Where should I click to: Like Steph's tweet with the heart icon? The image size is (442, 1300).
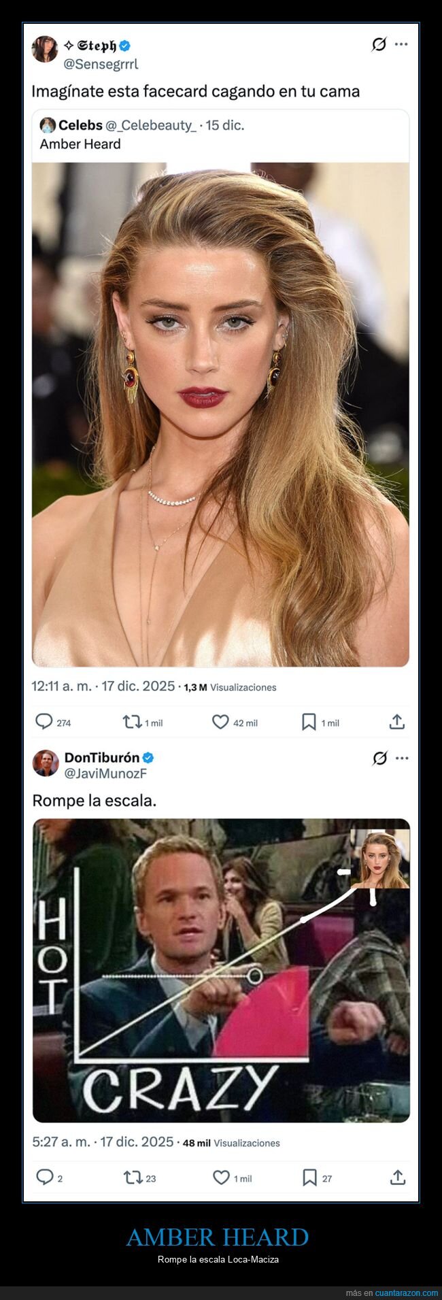click(220, 722)
